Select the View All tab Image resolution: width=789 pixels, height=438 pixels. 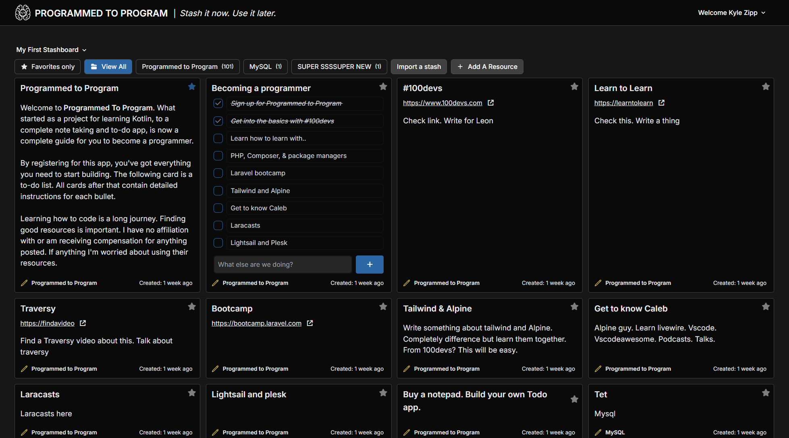point(108,66)
